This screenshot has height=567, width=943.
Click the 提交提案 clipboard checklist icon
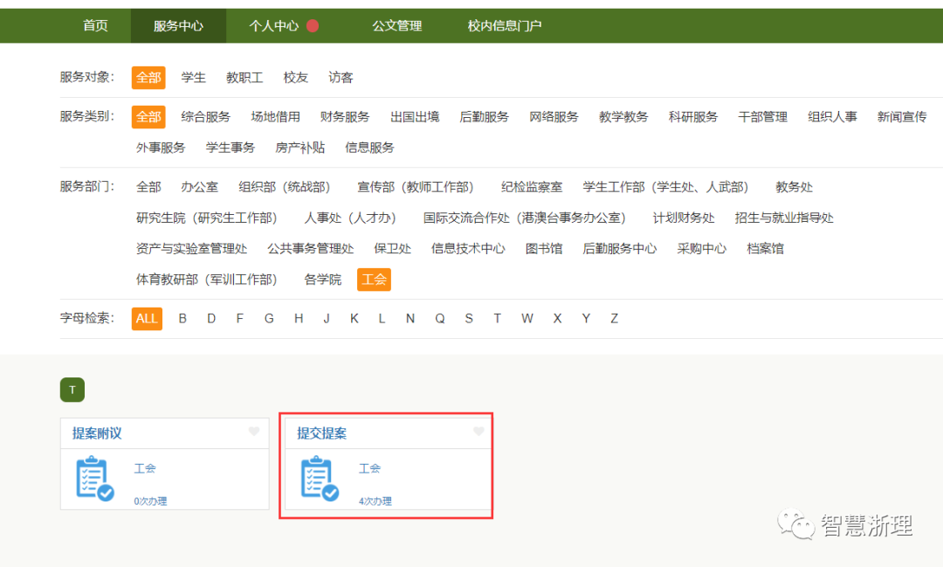320,479
